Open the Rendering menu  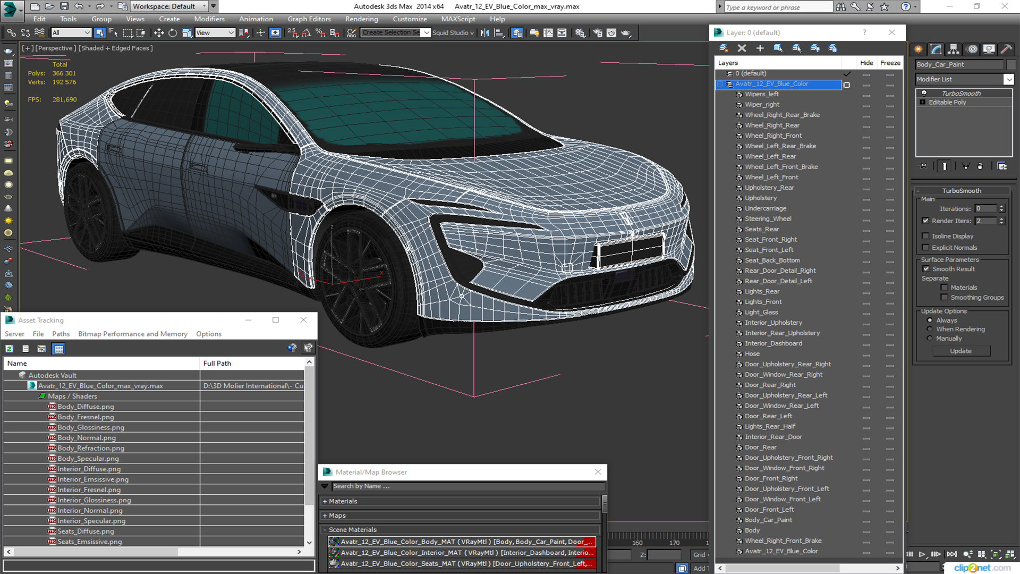[361, 19]
